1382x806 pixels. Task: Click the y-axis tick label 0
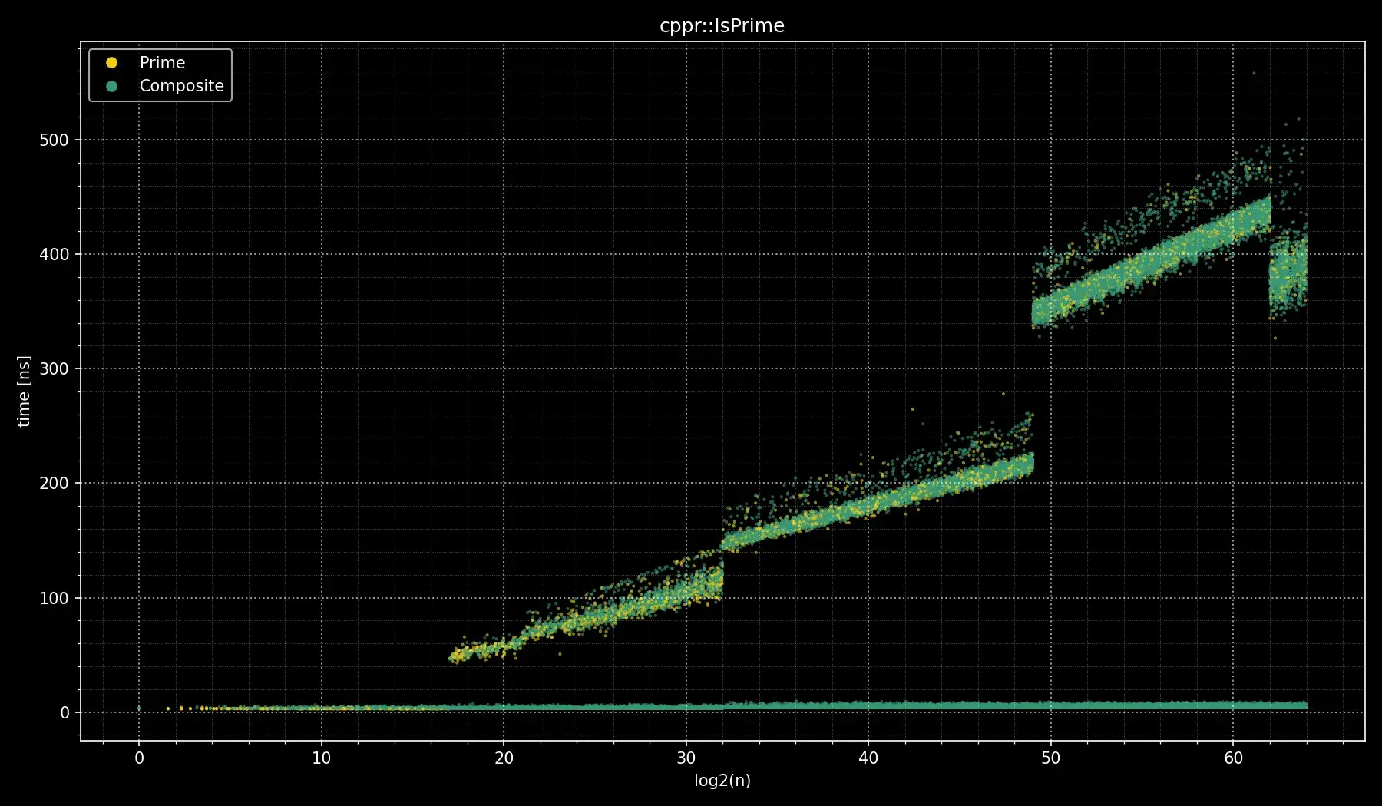64,712
